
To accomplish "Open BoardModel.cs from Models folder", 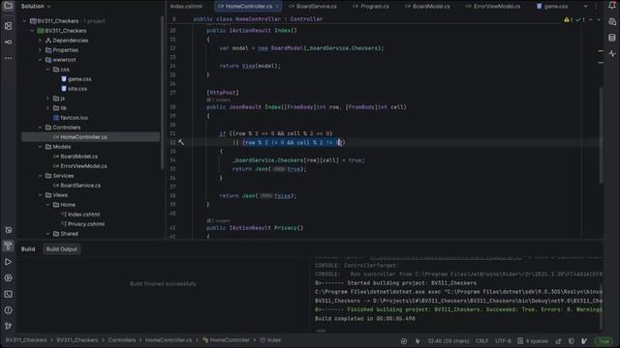I will pos(79,157).
